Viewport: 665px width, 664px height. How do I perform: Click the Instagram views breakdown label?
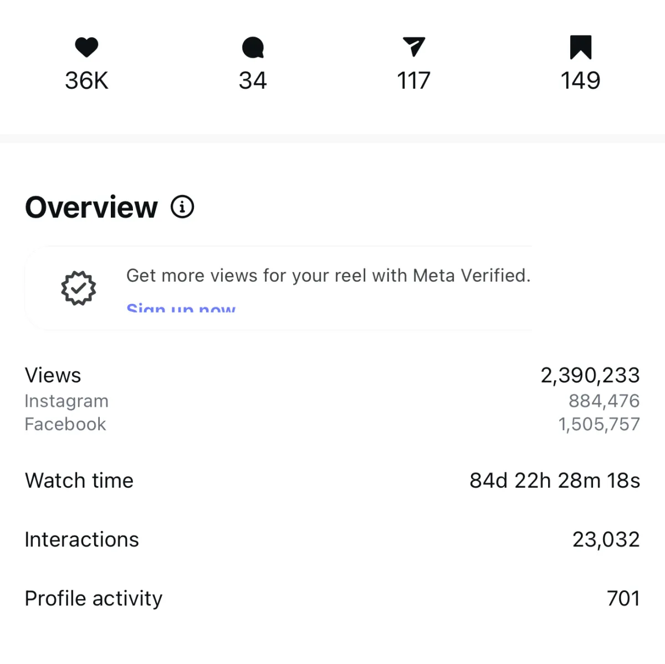(66, 401)
